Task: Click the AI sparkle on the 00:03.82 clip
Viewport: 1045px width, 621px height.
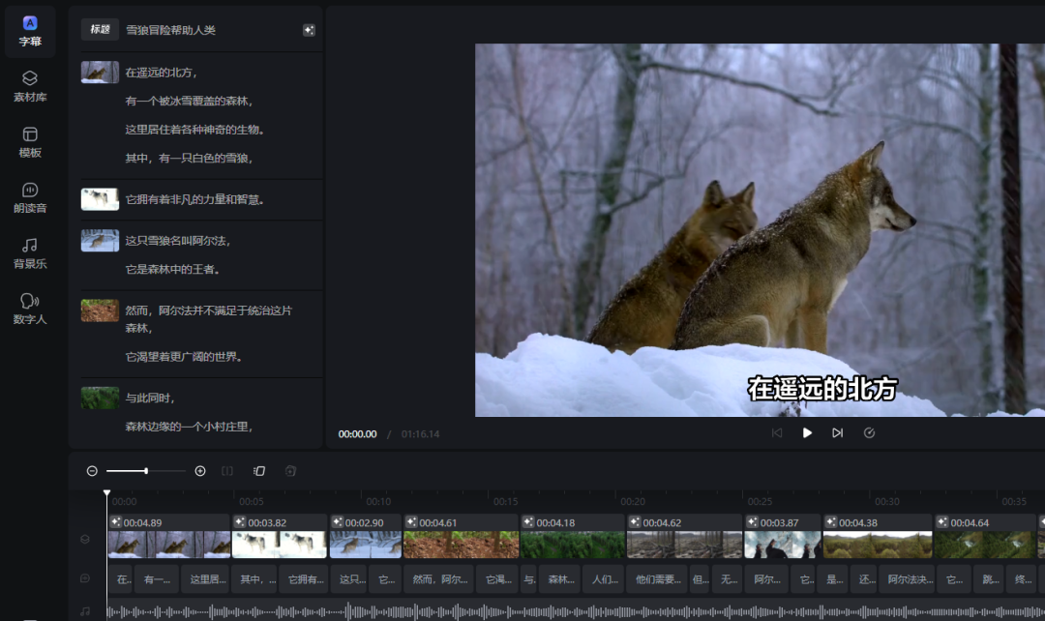Action: pos(239,522)
